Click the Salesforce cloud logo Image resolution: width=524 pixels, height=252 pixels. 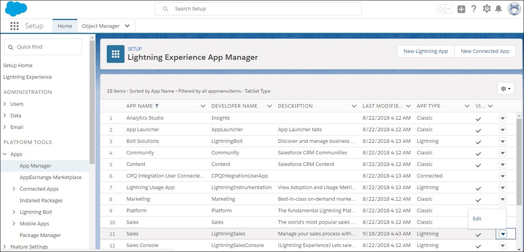(16, 8)
